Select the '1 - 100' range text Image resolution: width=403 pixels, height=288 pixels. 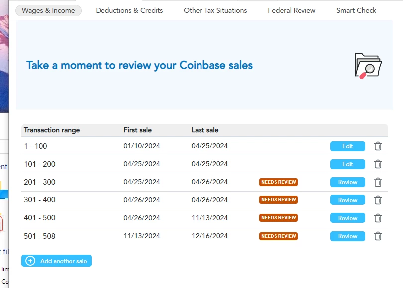point(35,146)
